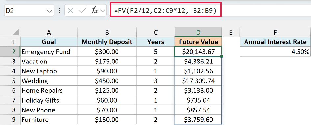Click the $150.00 monthly deposit cell
The width and height of the screenshot is (311, 125).
[x=107, y=120]
